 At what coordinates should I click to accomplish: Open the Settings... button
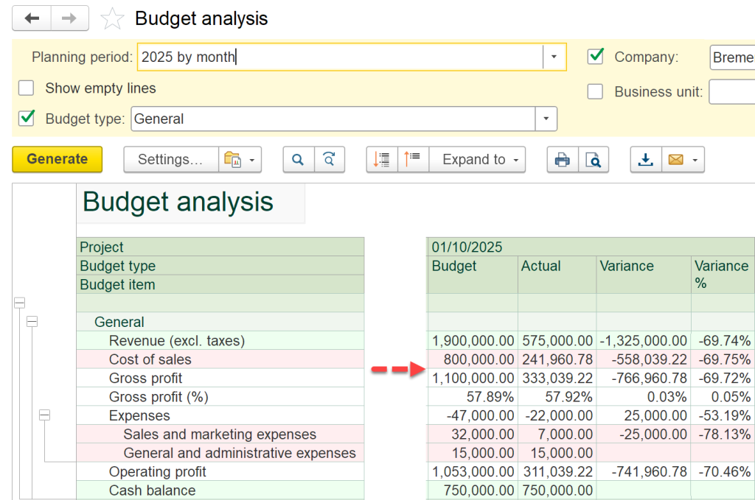(171, 160)
